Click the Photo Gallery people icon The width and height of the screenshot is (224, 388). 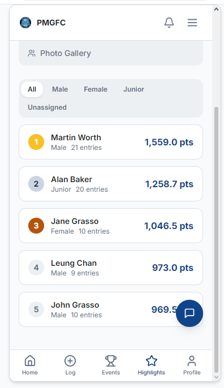(x=32, y=53)
